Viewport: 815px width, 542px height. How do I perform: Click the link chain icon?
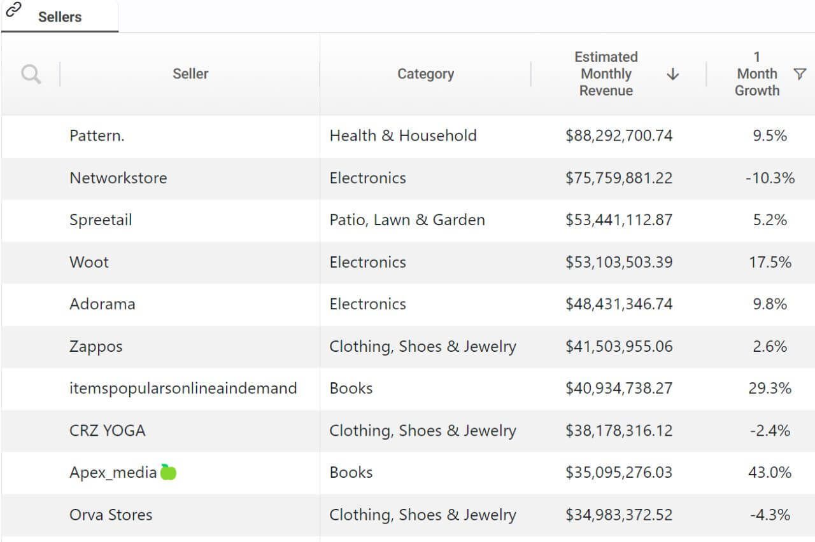13,9
